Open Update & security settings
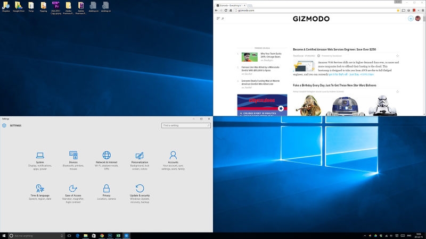 (x=140, y=194)
